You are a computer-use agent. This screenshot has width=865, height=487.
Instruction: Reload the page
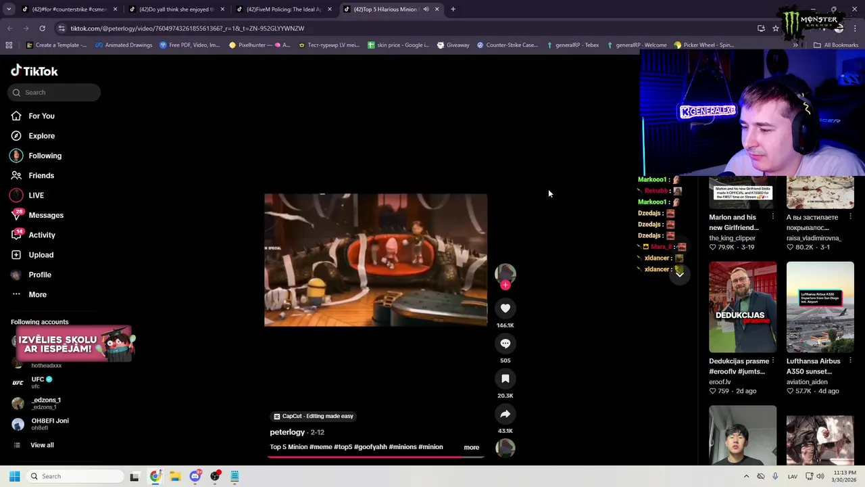point(42,28)
